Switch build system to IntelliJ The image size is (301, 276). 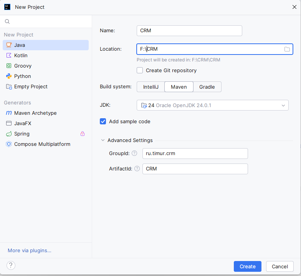click(150, 87)
